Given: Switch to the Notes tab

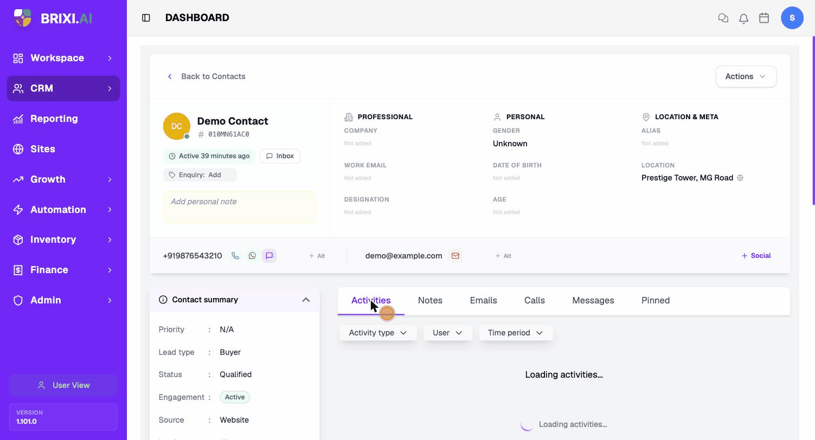Looking at the screenshot, I should [x=430, y=300].
